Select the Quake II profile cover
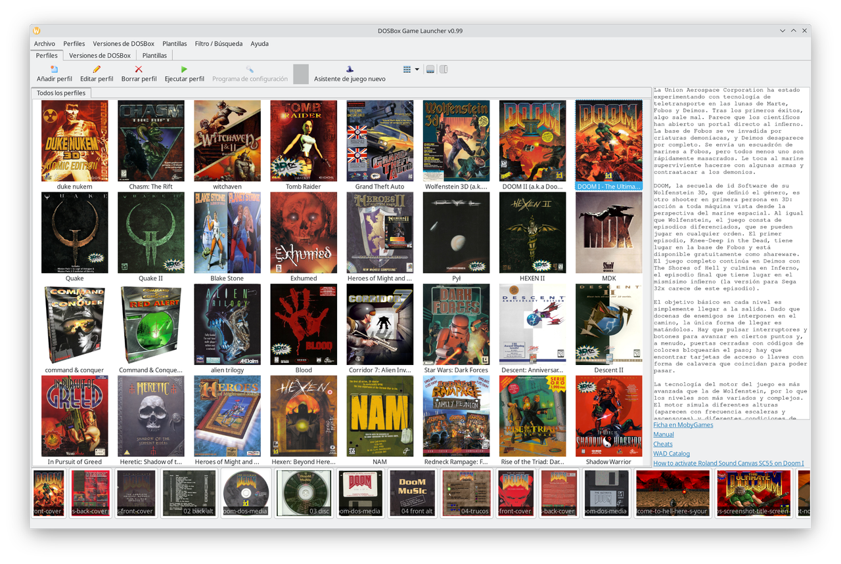Image resolution: width=841 pixels, height=564 pixels. (151, 232)
